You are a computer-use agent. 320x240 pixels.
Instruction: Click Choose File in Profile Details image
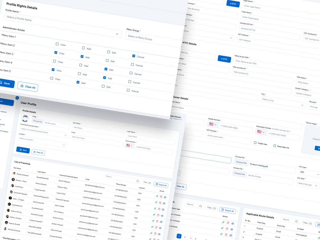[x=37, y=121]
